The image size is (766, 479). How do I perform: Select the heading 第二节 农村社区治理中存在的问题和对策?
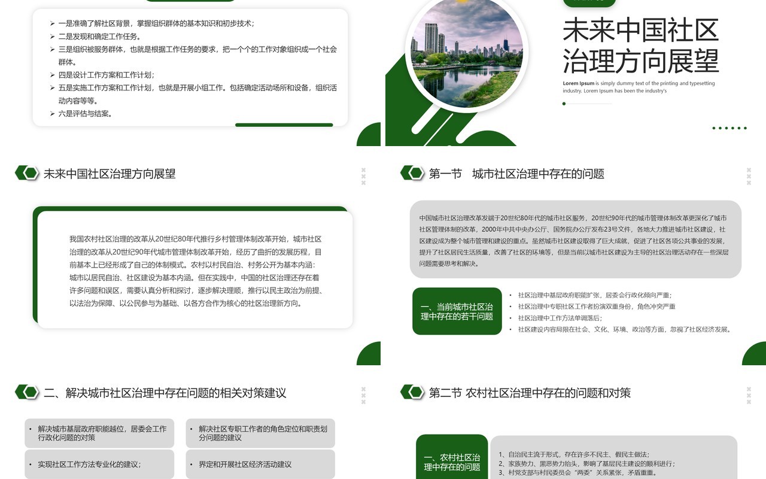pos(530,393)
